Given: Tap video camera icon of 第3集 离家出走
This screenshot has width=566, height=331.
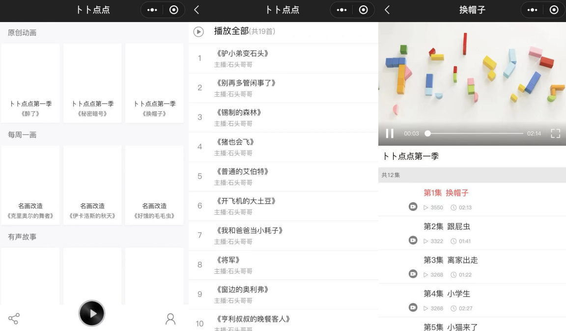Looking at the screenshot, I should coord(413,274).
